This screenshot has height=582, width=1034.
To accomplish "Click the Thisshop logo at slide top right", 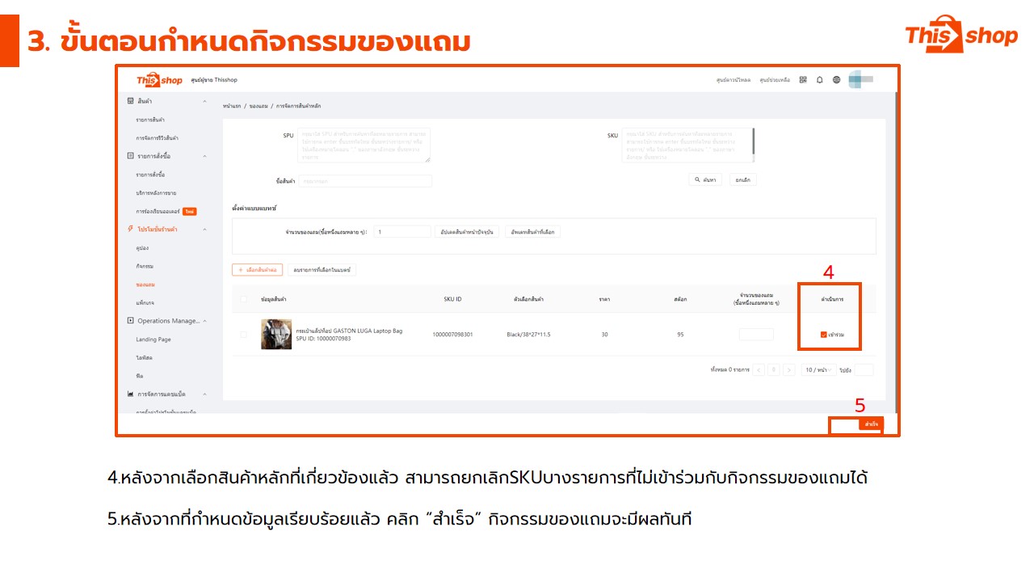I will 961,35.
